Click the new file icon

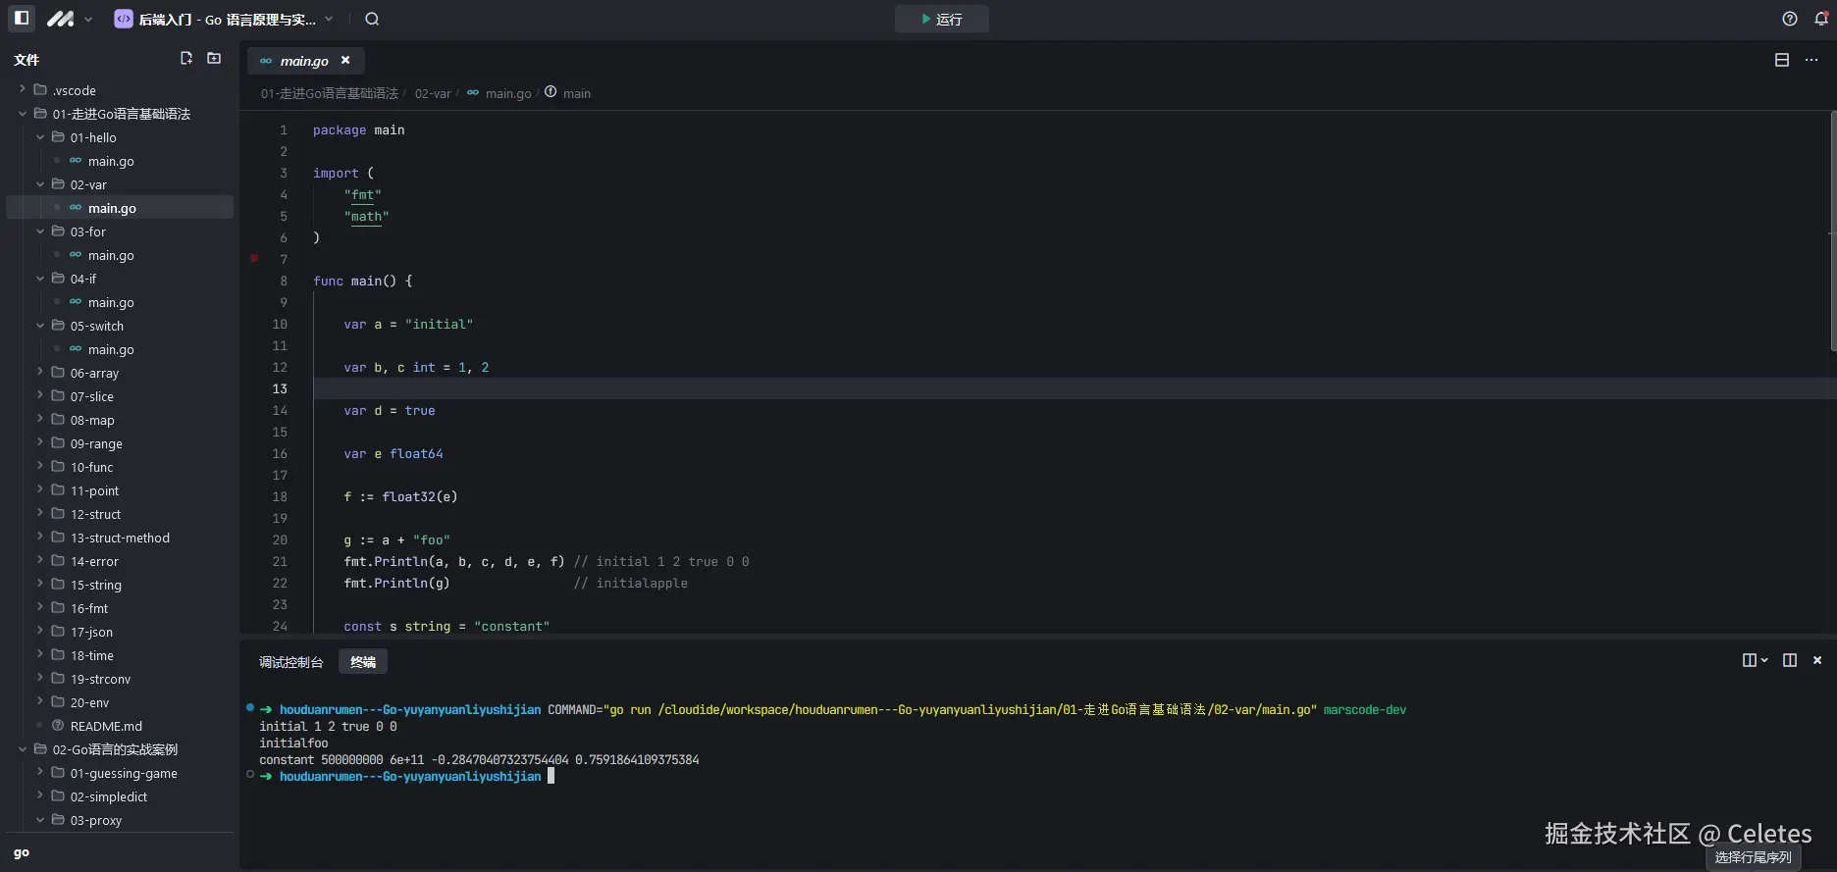click(x=186, y=59)
